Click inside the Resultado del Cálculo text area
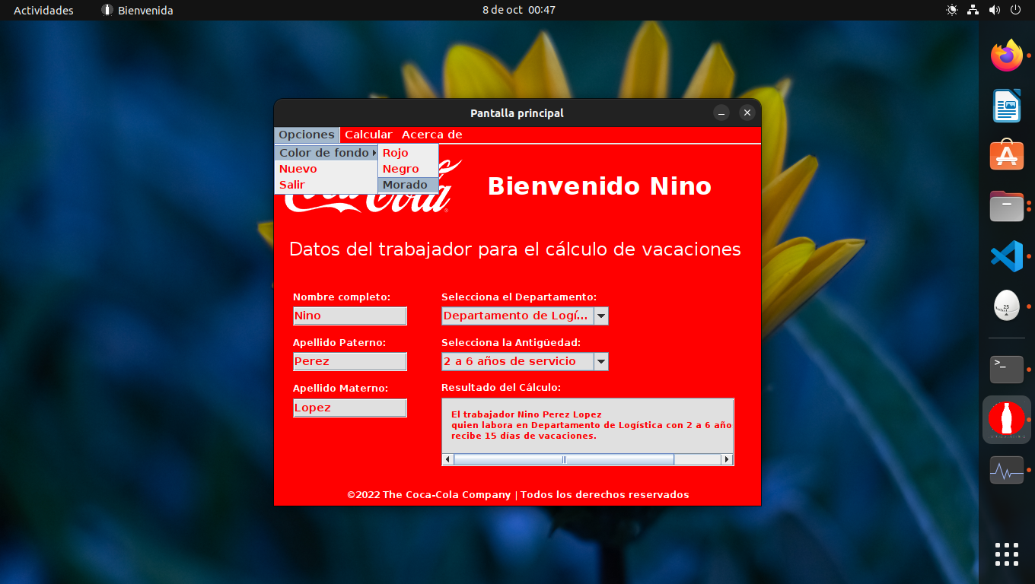The image size is (1035, 584). [x=588, y=426]
